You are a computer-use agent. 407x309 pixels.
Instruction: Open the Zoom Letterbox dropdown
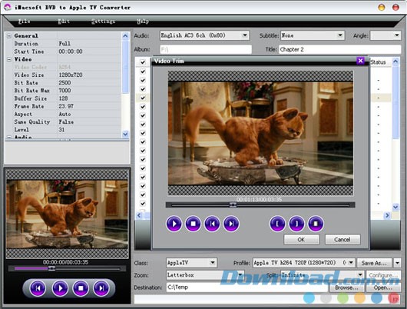pos(240,275)
